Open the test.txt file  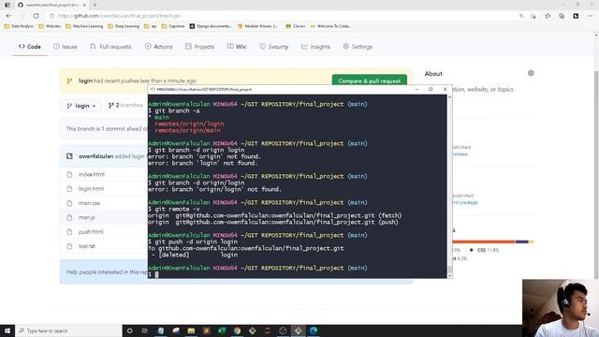[87, 246]
